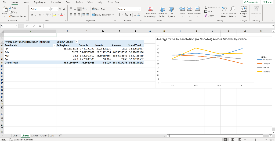Click the Insert cells icon

pyautogui.click(x=182, y=9)
